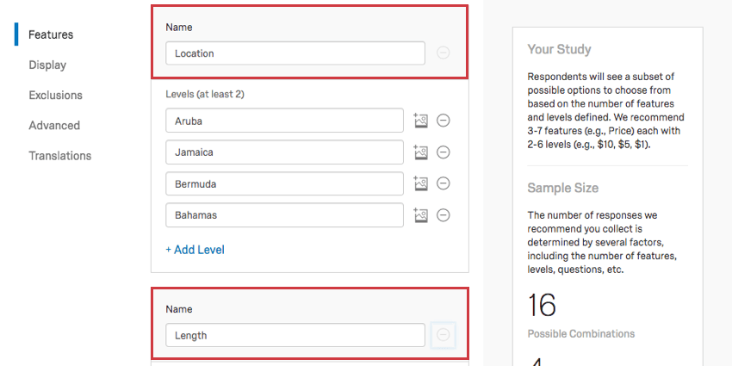The height and width of the screenshot is (366, 732).
Task: Select the Translations section
Action: point(60,156)
